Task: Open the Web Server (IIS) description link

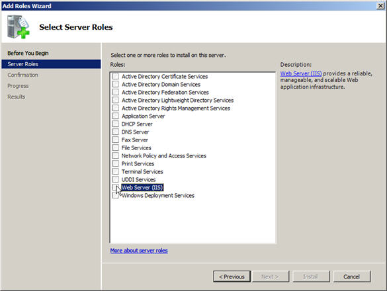Action: pos(301,73)
